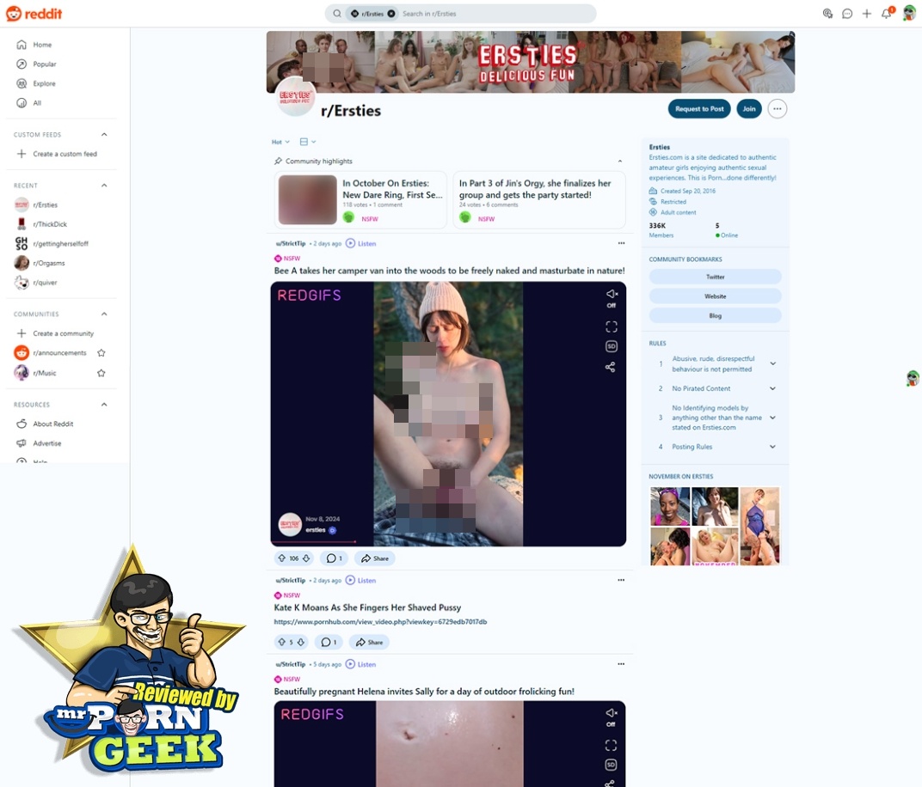The width and height of the screenshot is (922, 787).
Task: Focus the Search in r/Ersties field
Action: 490,14
